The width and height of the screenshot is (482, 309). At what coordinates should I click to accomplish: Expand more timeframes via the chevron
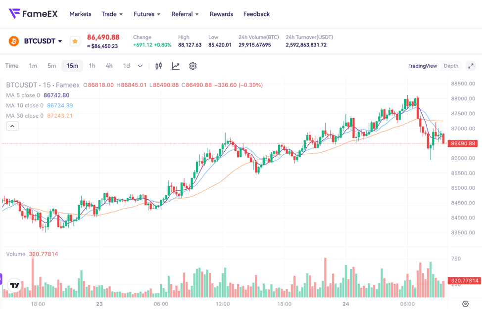140,66
